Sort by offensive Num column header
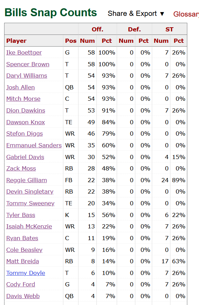The width and height of the screenshot is (199, 305). (87, 41)
